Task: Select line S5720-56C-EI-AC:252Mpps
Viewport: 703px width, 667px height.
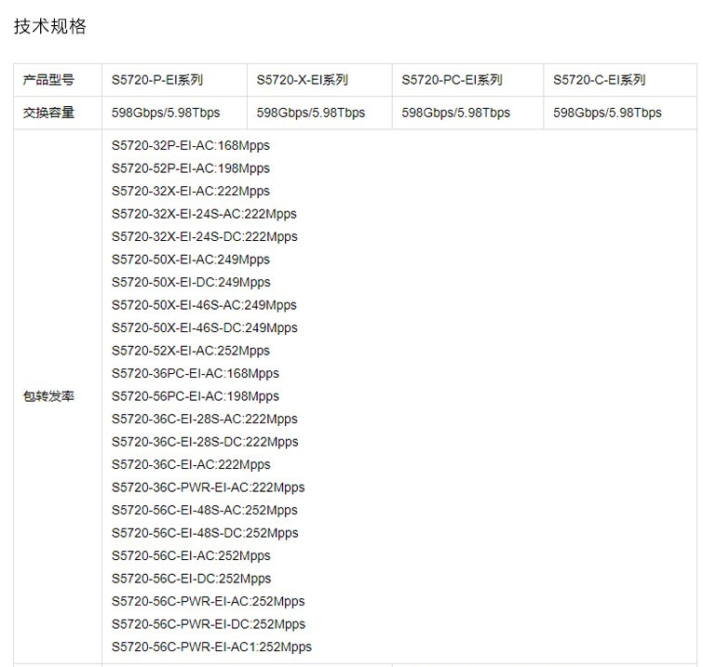Action: coord(191,556)
